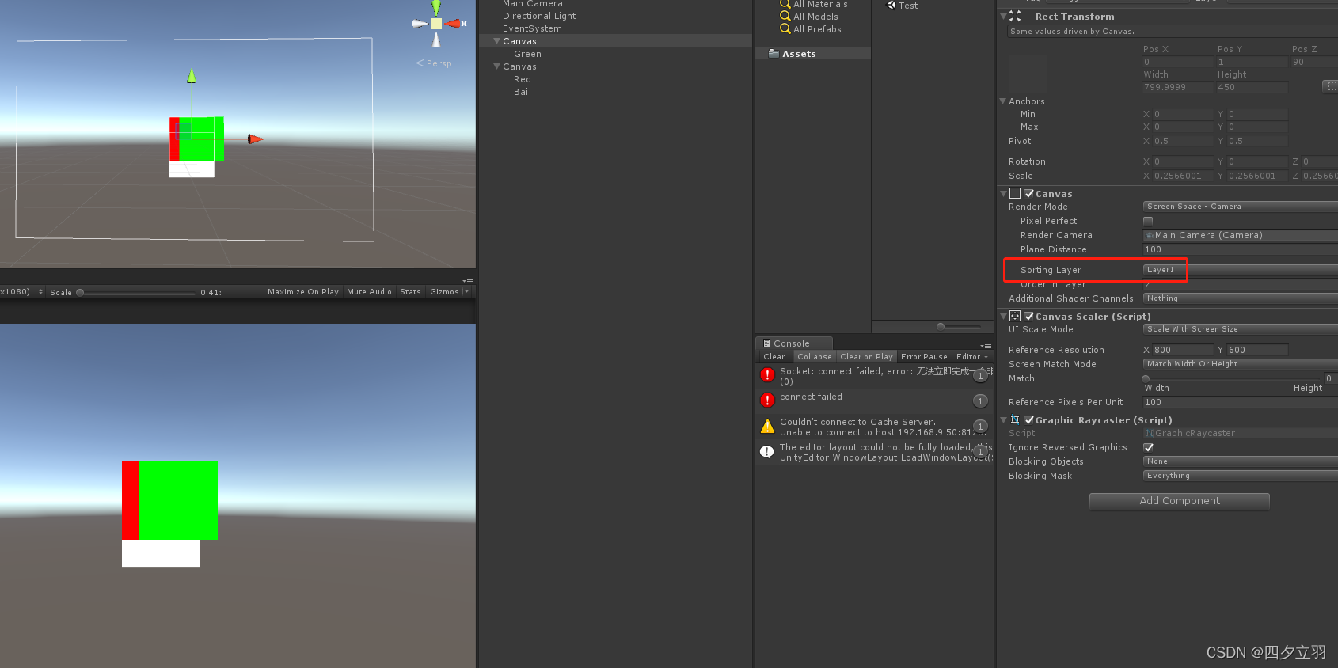Click the error icon beside 'connect failed'
The height and width of the screenshot is (668, 1338).
click(x=767, y=400)
